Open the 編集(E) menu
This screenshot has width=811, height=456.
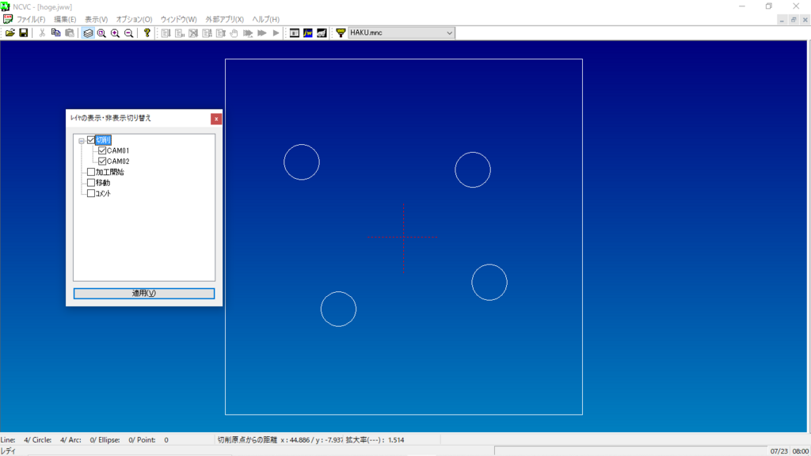click(x=65, y=19)
